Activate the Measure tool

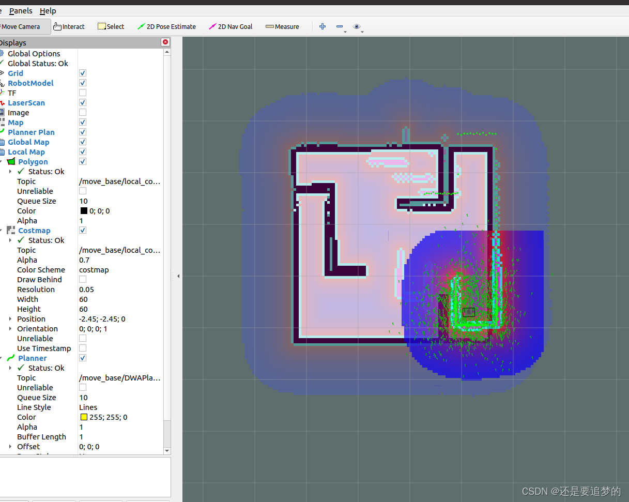click(282, 26)
